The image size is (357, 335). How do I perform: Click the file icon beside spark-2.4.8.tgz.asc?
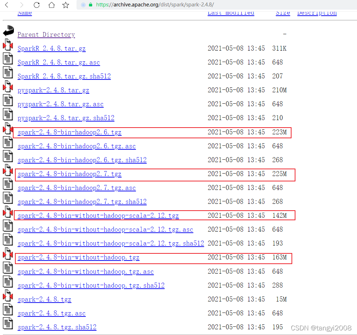click(8, 309)
